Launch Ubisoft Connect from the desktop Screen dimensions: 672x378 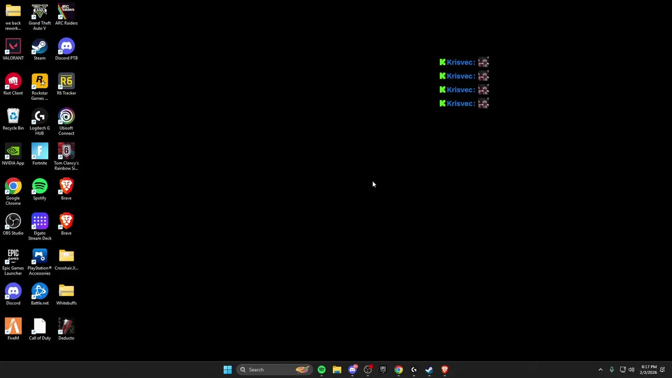pyautogui.click(x=66, y=122)
